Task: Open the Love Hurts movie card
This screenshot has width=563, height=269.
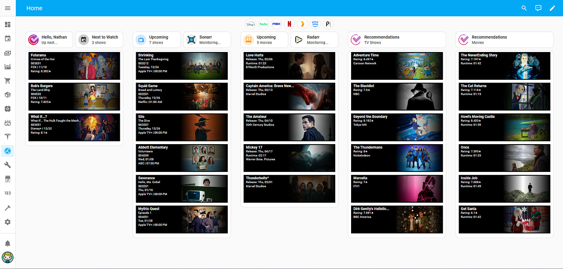Action: pyautogui.click(x=289, y=66)
